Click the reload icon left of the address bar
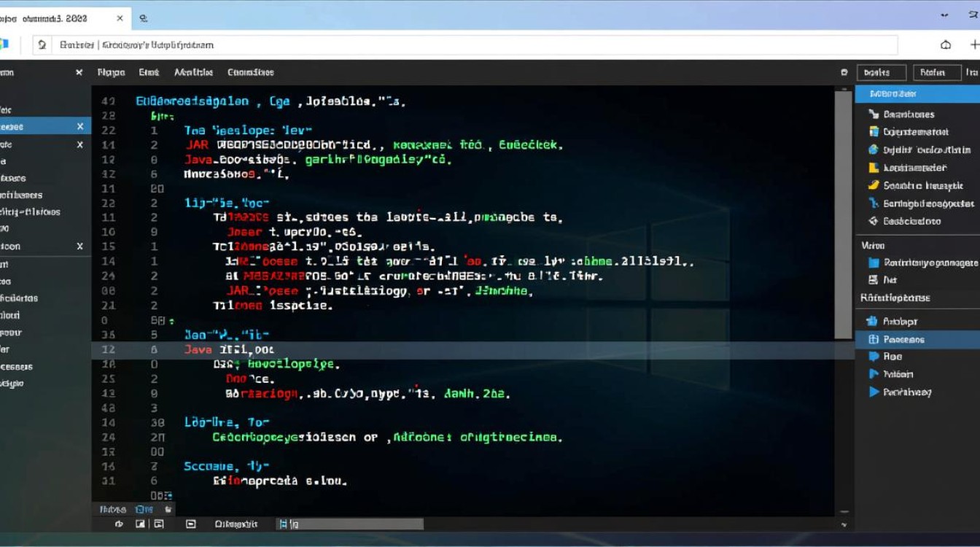This screenshot has width=980, height=547. coord(42,45)
